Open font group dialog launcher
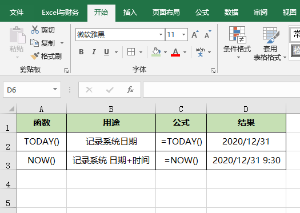The width and height of the screenshot is (300, 213). [213, 71]
